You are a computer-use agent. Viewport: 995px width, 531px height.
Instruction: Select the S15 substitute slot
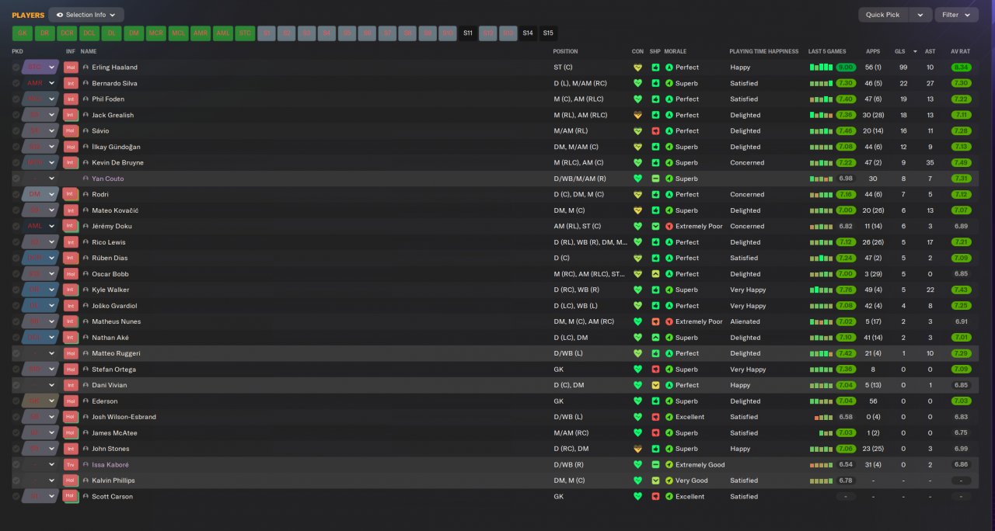tap(548, 33)
